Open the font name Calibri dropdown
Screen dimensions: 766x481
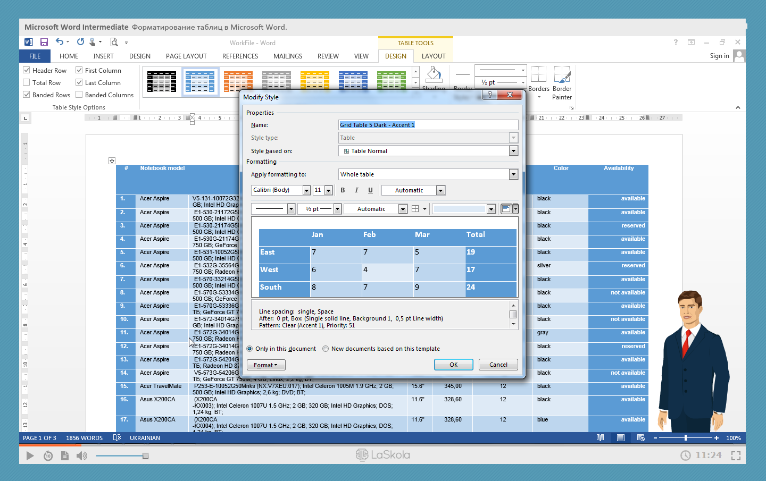tap(306, 190)
